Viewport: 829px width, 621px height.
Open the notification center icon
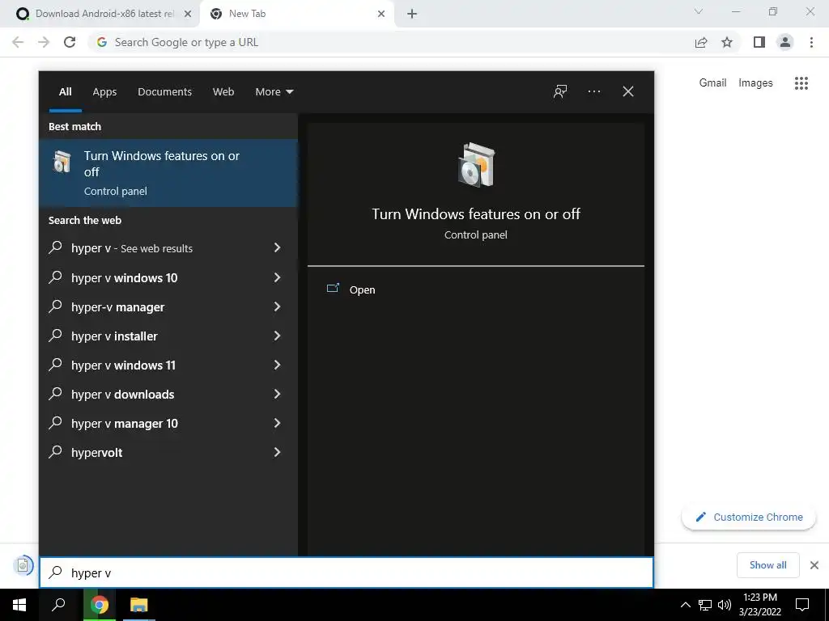[802, 605]
